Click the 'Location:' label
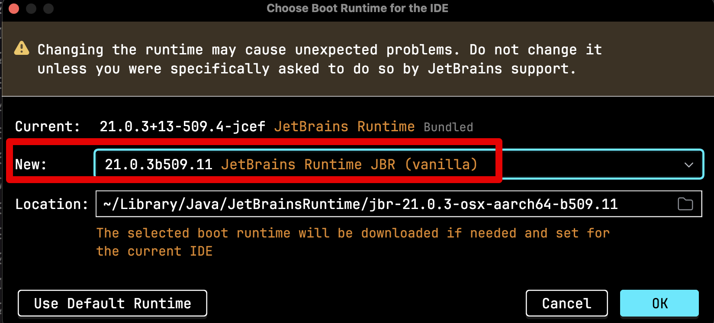The height and width of the screenshot is (323, 714). [x=51, y=204]
